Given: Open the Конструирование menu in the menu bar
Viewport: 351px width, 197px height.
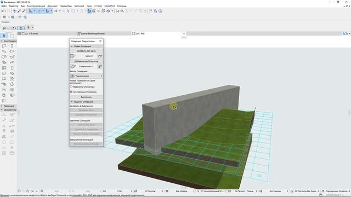Looking at the screenshot, I should (36, 6).
